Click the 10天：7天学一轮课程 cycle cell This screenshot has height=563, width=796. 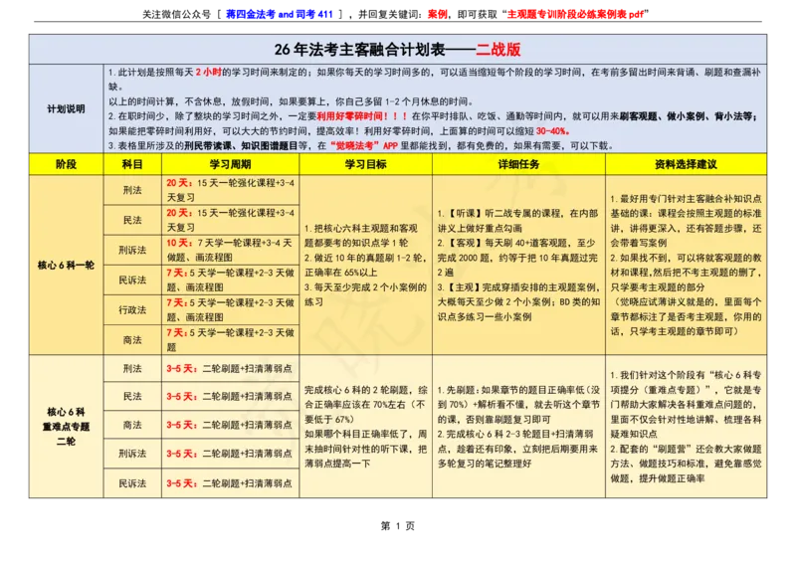[x=231, y=250]
